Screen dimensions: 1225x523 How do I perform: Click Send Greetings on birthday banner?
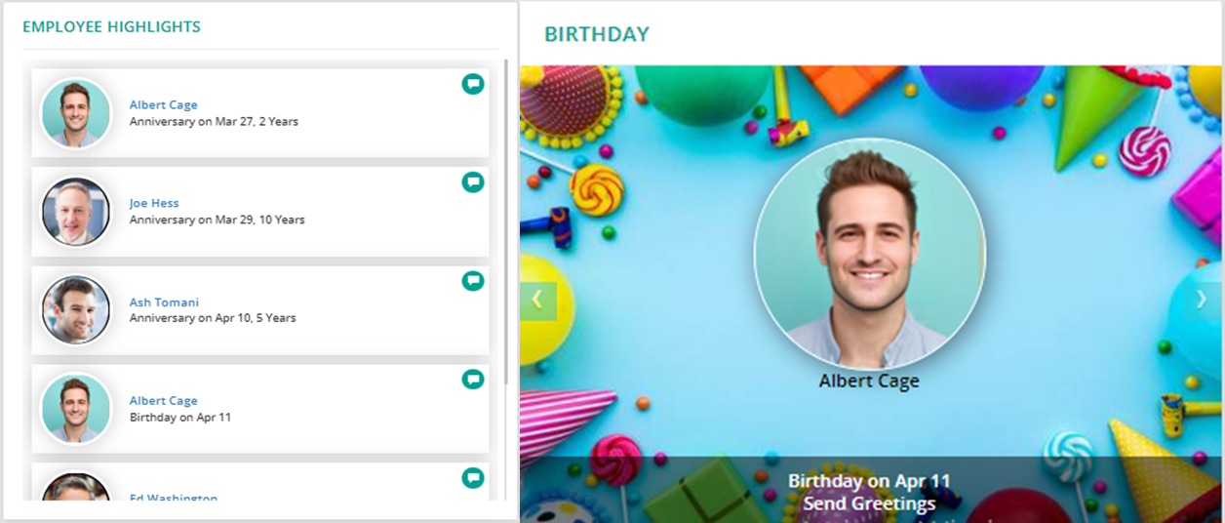tap(869, 503)
